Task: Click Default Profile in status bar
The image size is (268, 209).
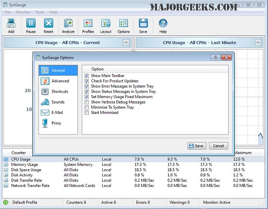Action: (25, 202)
